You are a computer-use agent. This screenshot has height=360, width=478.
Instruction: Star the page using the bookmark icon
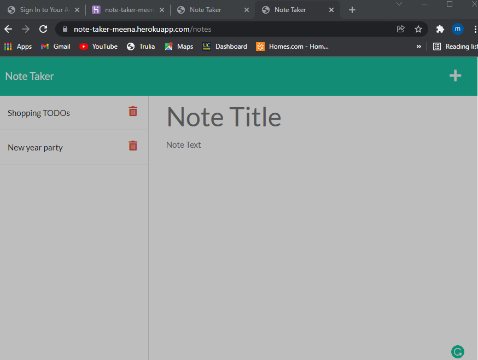tap(418, 28)
